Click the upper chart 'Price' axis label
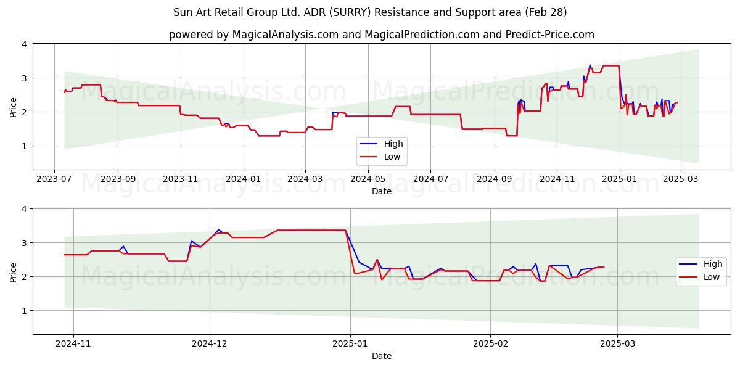The image size is (740, 370). point(14,107)
